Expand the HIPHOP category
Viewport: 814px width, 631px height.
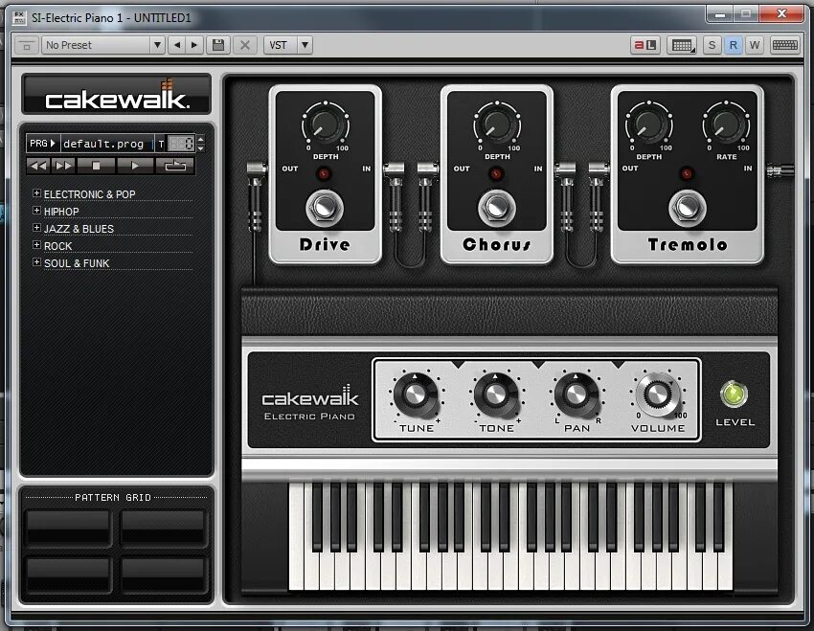tap(36, 210)
